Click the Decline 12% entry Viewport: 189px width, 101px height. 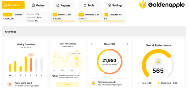(x=33, y=14)
